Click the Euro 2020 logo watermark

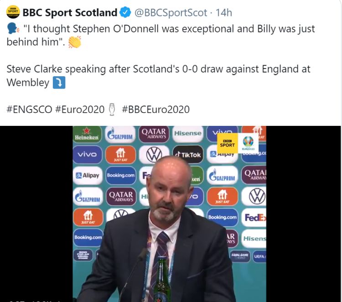[248, 143]
